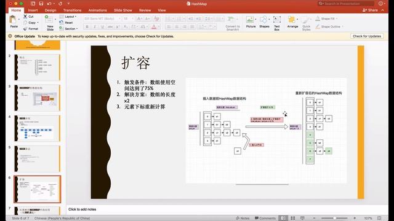Clear formatting icon in ribbon

pos(156,18)
